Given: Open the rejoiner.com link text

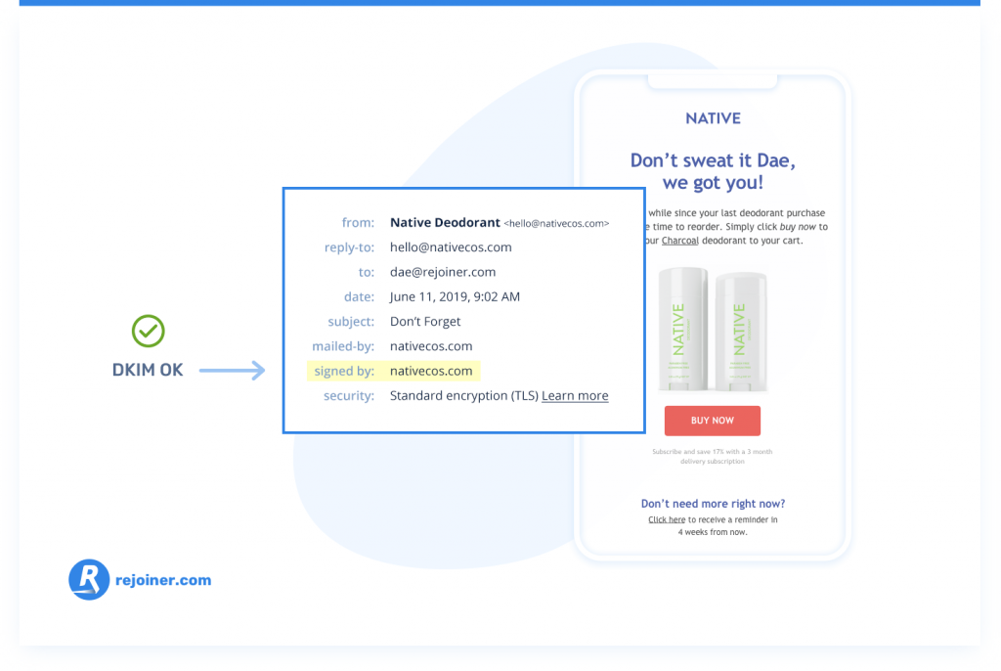Looking at the screenshot, I should [163, 580].
